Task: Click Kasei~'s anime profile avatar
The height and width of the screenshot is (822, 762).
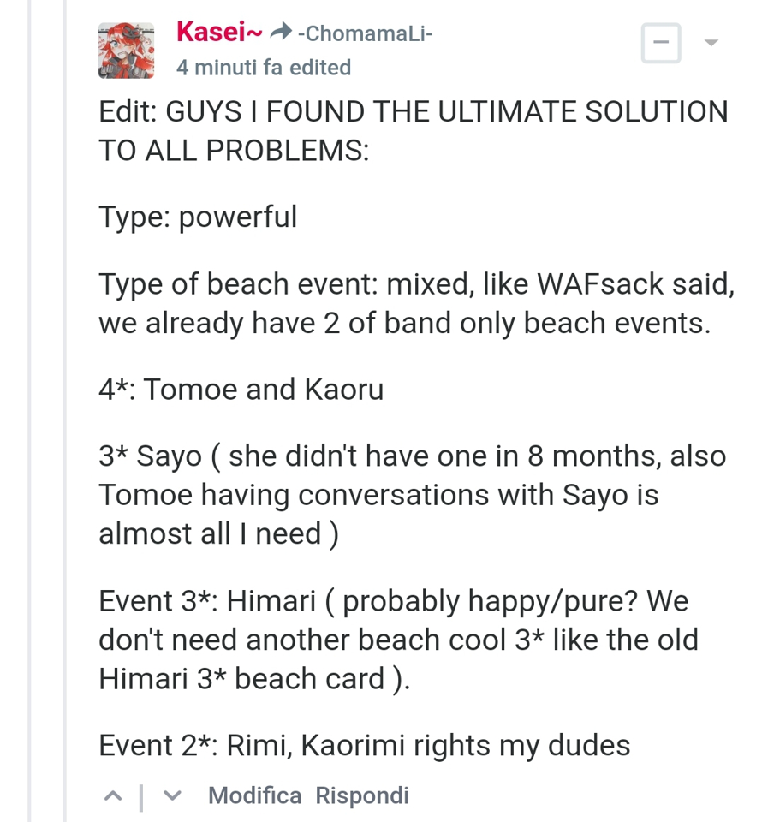Action: point(125,50)
